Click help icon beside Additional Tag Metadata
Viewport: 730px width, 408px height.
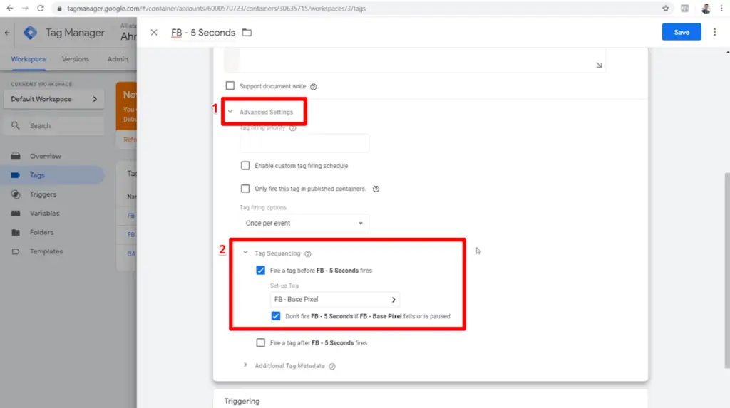[x=332, y=366]
